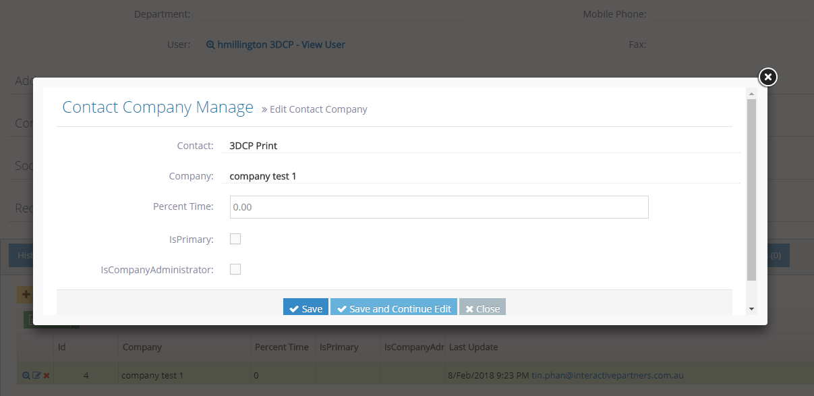Check the IsPrimary checkbox

pos(235,239)
